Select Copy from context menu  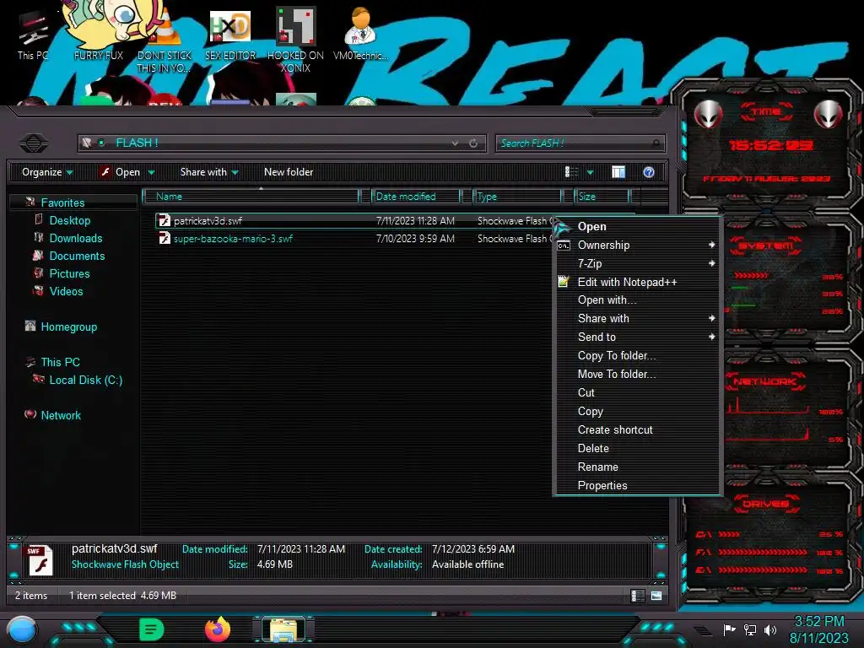point(638,411)
